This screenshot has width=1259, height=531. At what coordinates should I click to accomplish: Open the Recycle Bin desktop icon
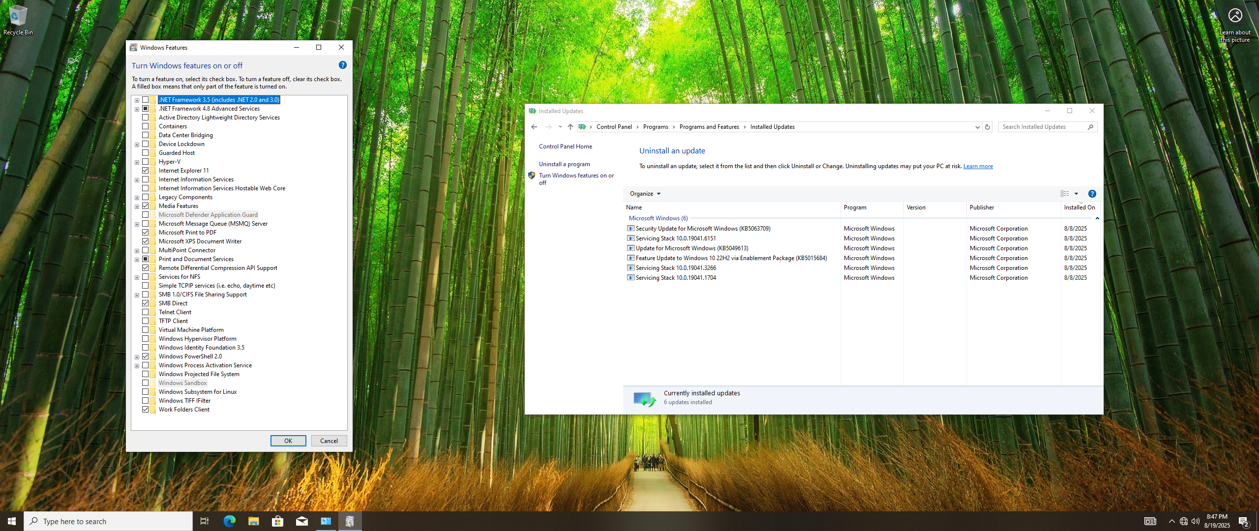coord(18,20)
